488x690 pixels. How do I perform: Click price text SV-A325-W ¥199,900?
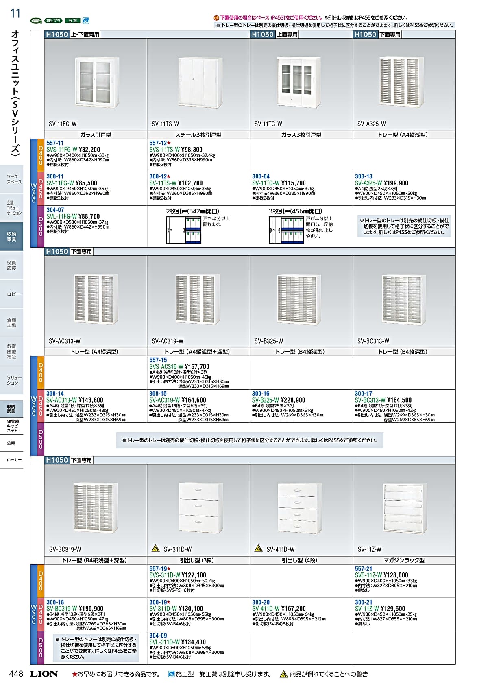point(381,183)
